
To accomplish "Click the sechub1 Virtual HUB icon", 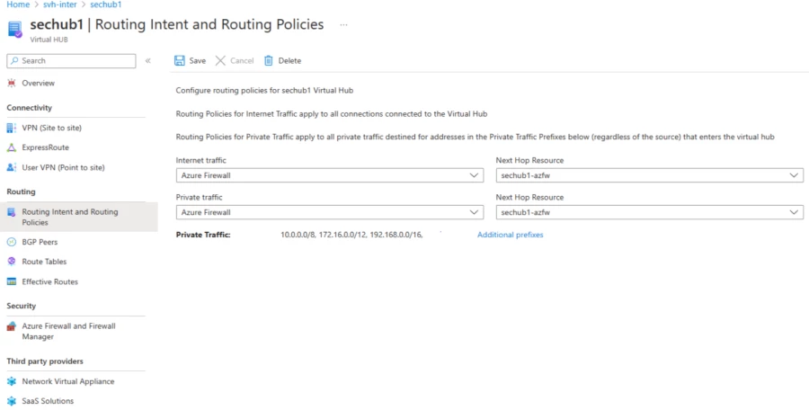I will (x=15, y=30).
